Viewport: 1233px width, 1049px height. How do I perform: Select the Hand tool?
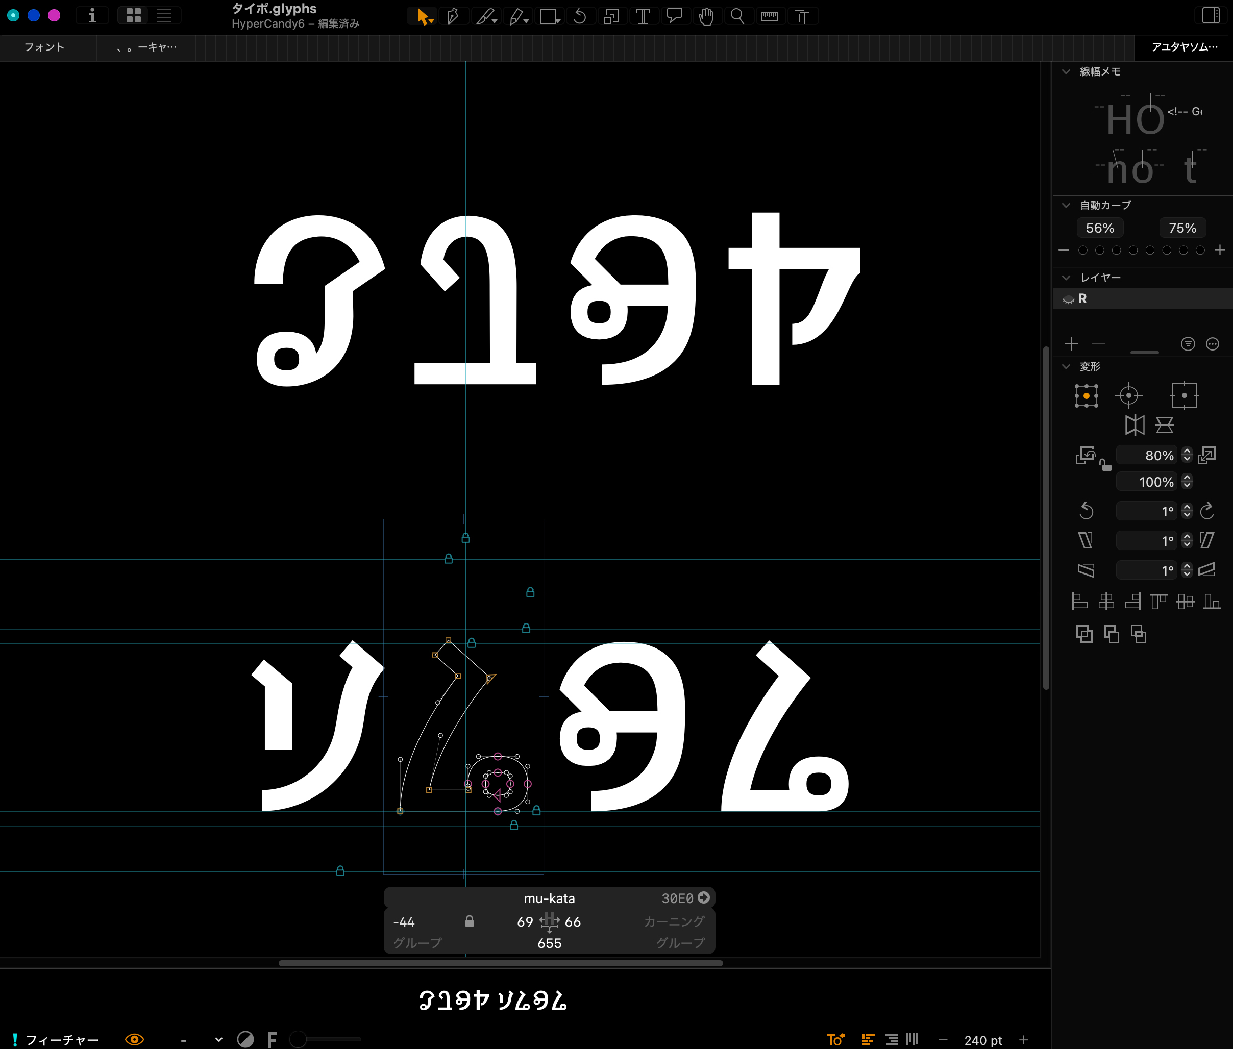[x=706, y=16]
